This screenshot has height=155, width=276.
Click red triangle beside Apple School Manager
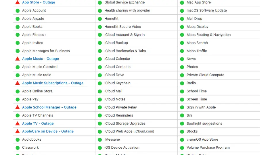pos(18,107)
